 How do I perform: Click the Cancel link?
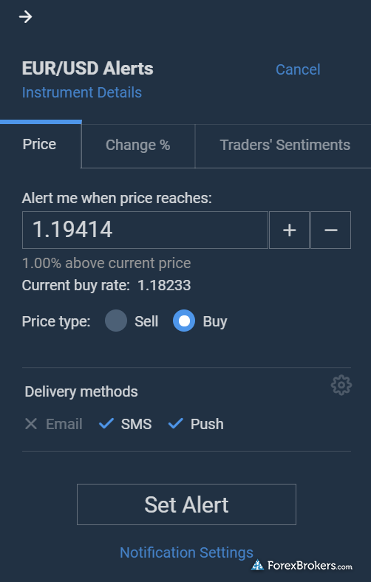pos(298,69)
